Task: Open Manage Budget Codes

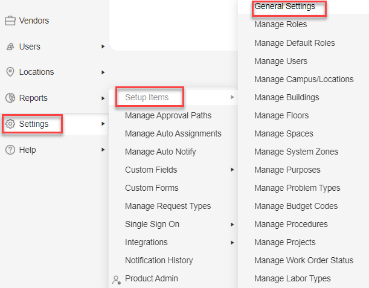Action: (296, 206)
